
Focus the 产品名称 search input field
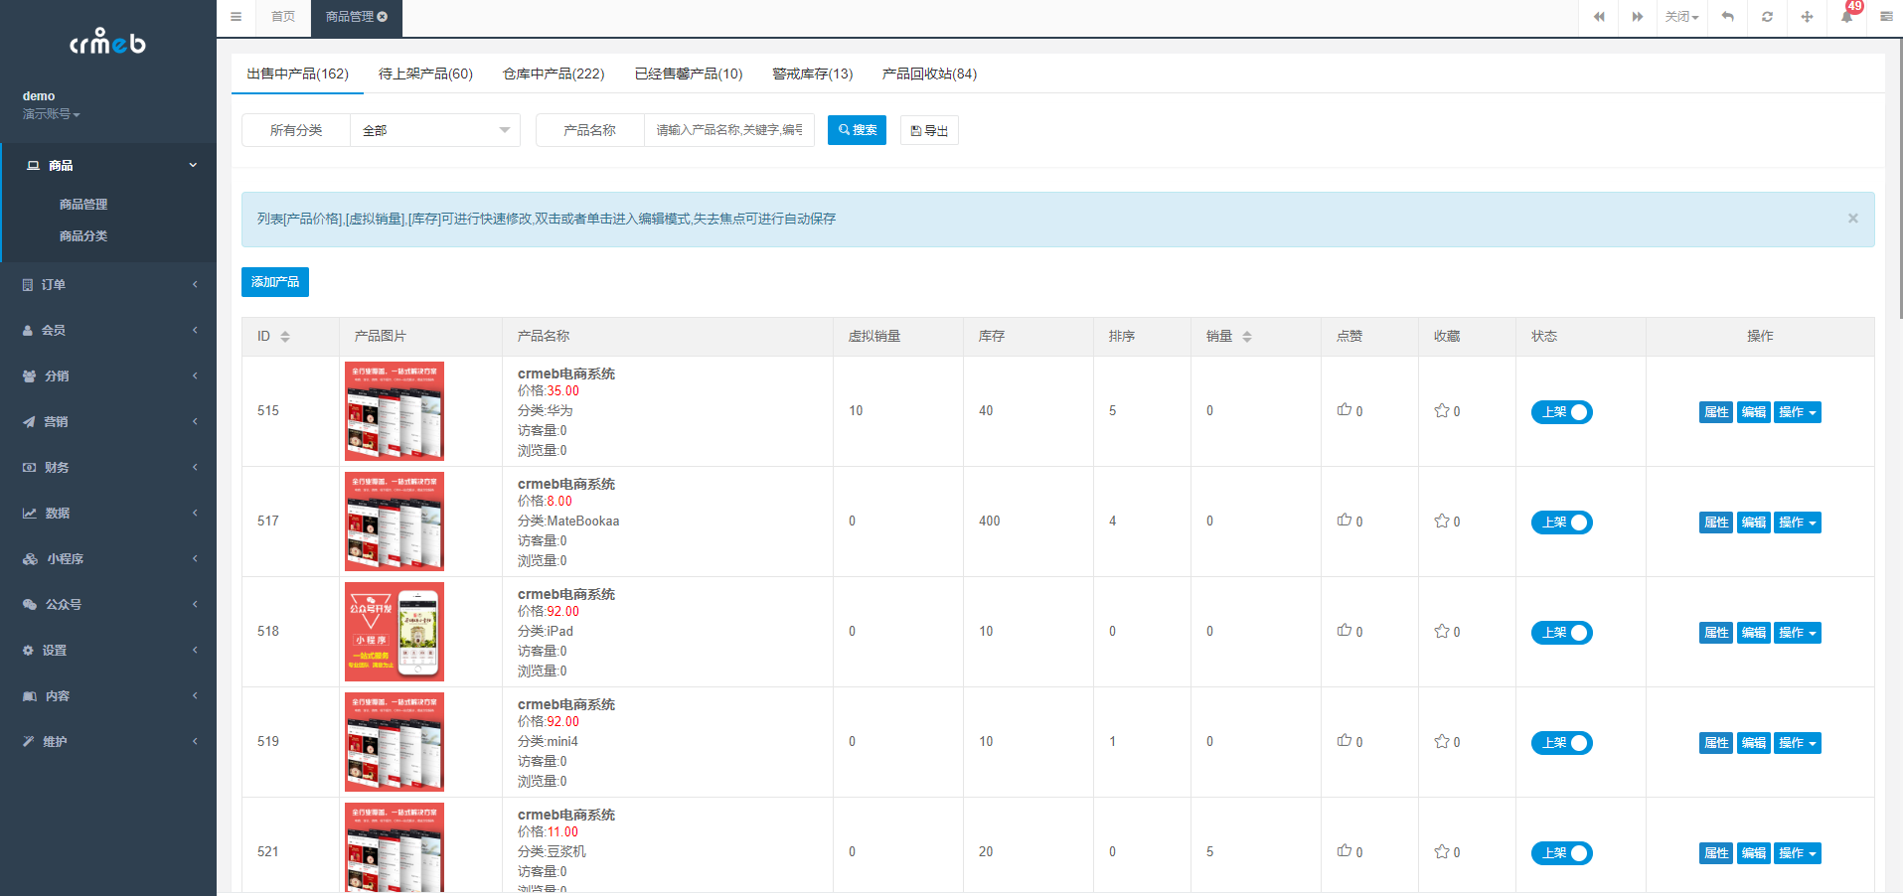click(729, 130)
